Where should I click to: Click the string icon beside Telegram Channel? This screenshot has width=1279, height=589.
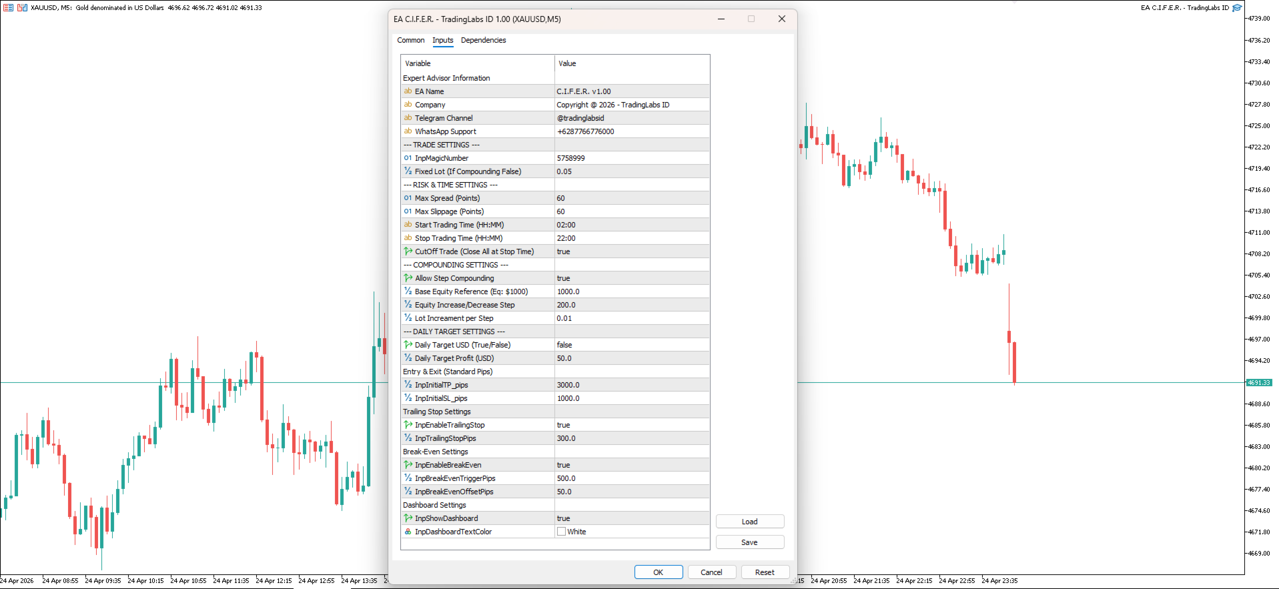[x=408, y=118]
